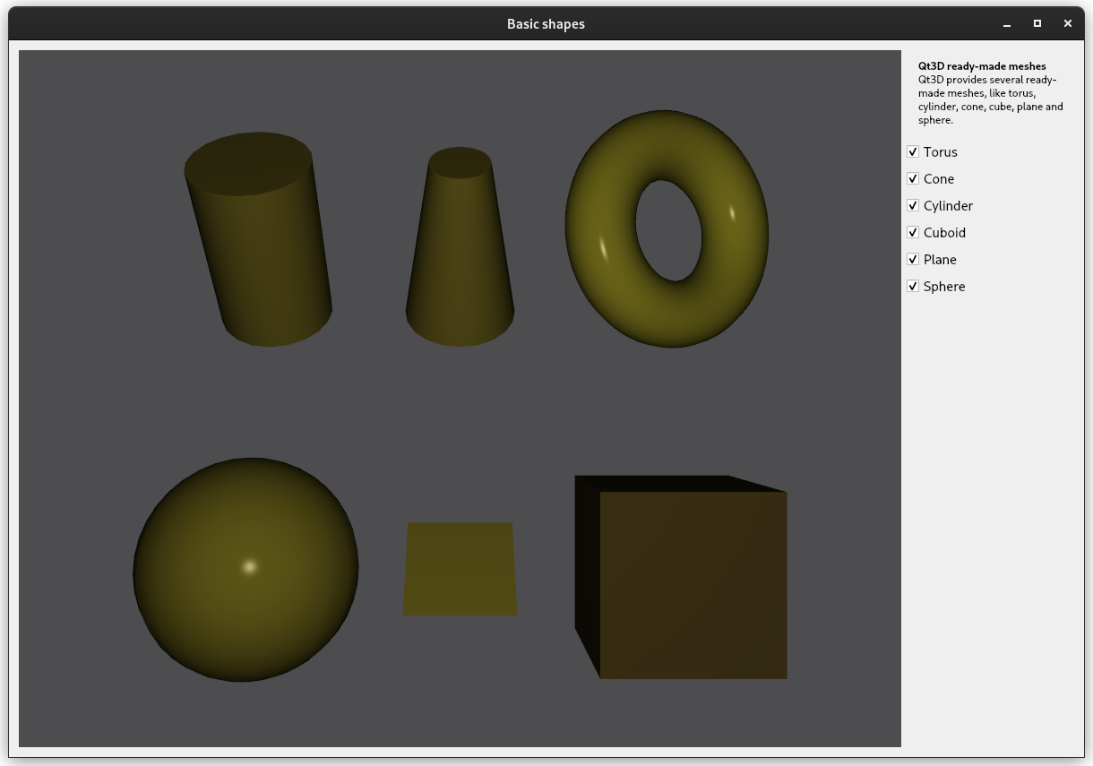Uncheck the Torus checkbox

pyautogui.click(x=913, y=152)
